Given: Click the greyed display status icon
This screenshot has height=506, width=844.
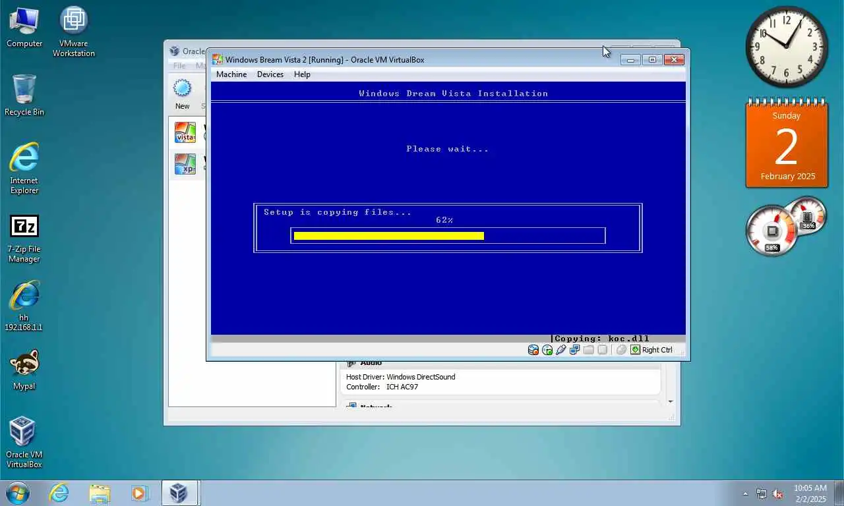Looking at the screenshot, I should coord(602,350).
